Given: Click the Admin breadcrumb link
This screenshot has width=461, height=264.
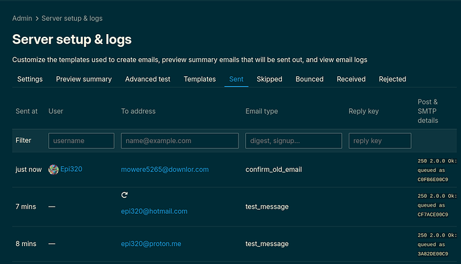Looking at the screenshot, I should pos(22,18).
